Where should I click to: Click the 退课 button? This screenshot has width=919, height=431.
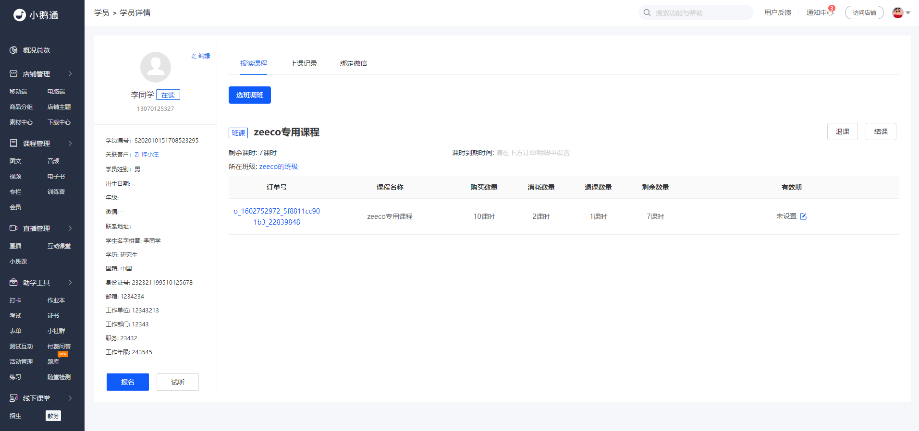point(843,132)
